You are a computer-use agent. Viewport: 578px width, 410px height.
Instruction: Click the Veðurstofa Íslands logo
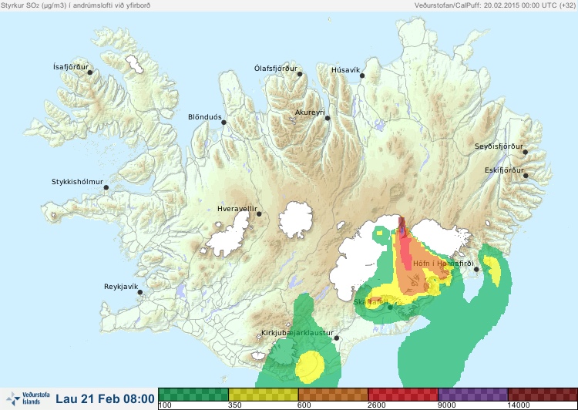28,398
